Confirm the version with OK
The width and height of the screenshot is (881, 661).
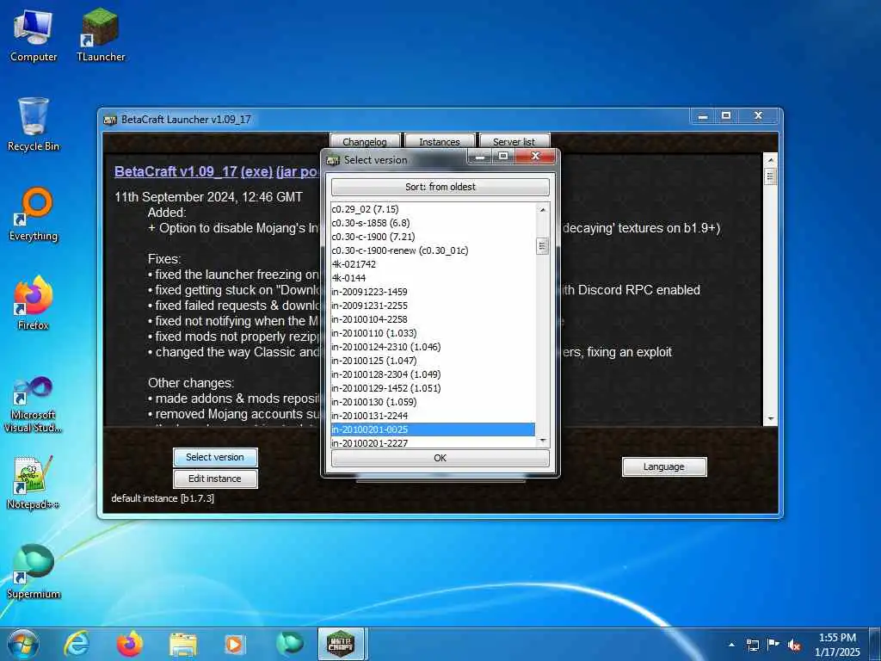click(x=440, y=458)
